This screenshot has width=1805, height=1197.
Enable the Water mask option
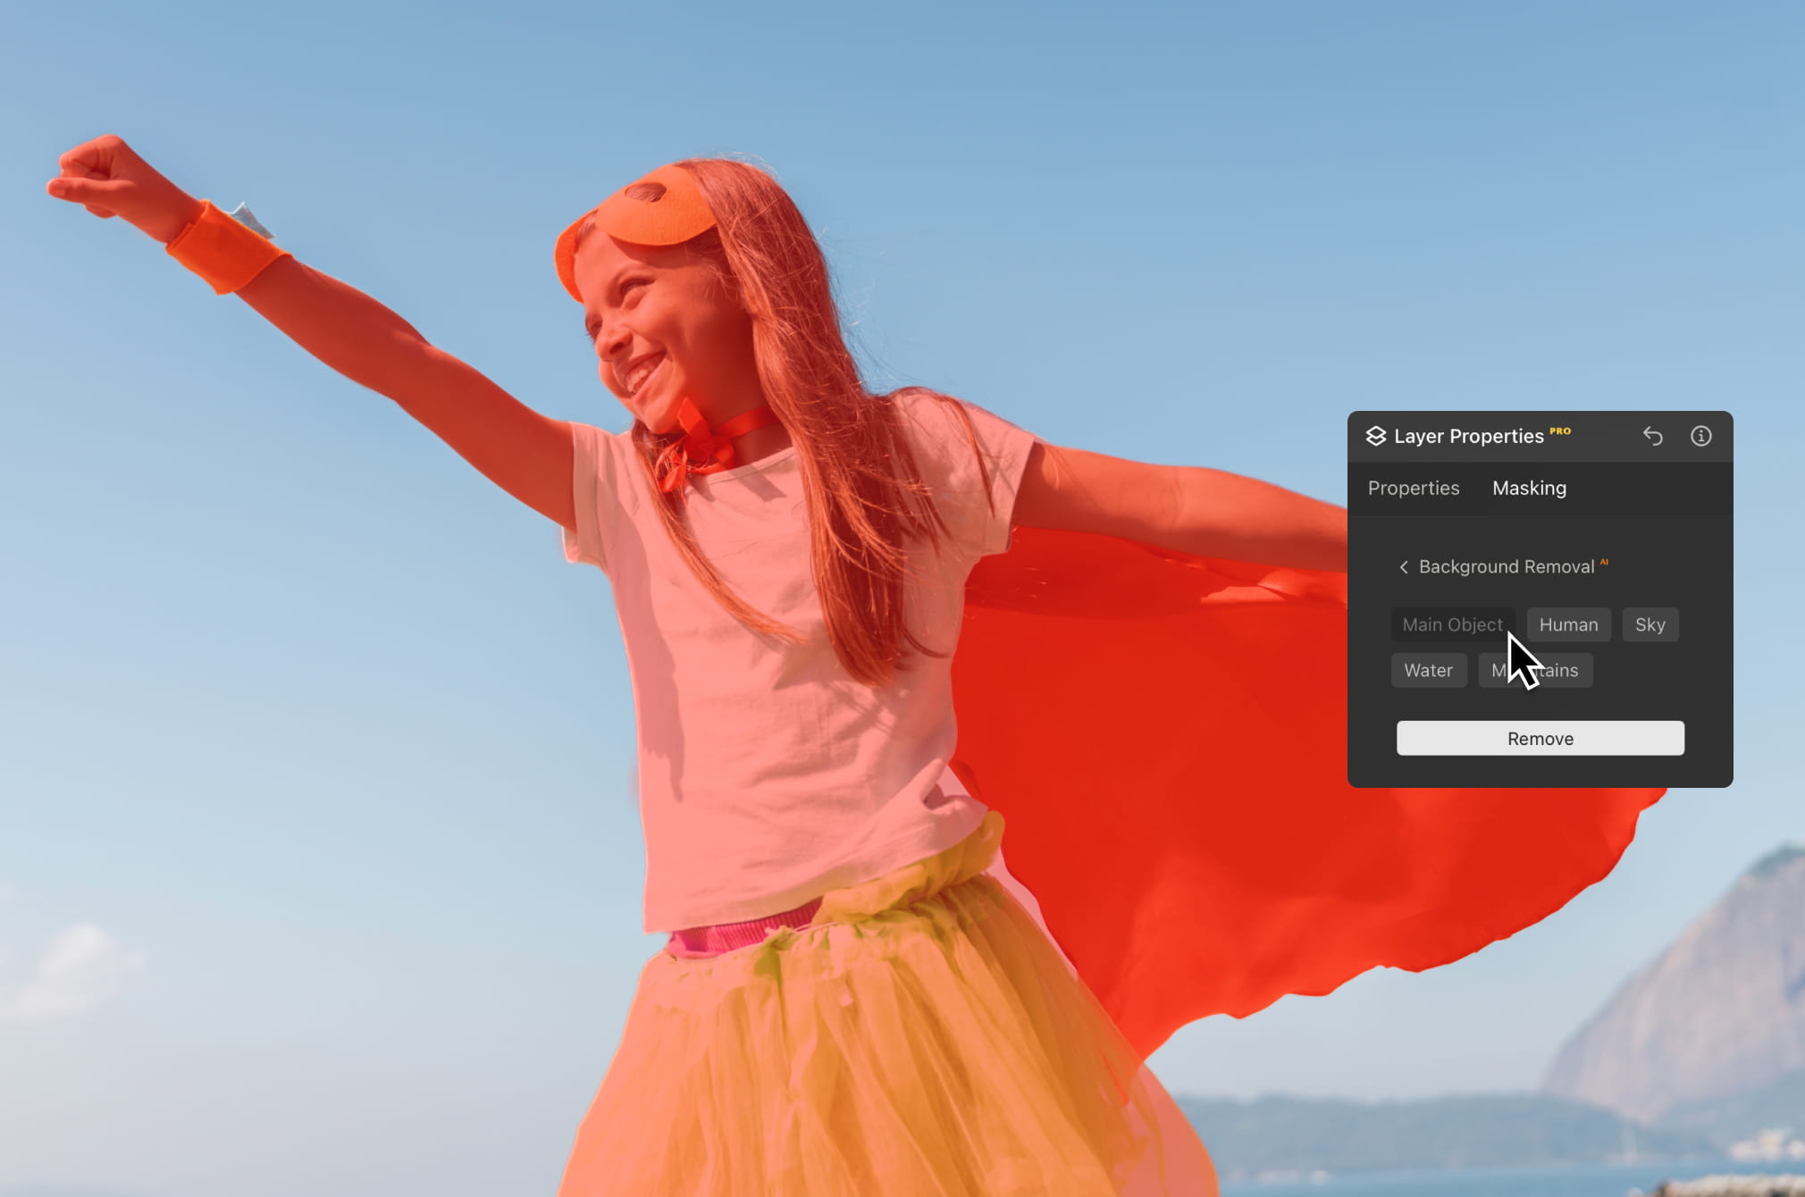pyautogui.click(x=1428, y=670)
